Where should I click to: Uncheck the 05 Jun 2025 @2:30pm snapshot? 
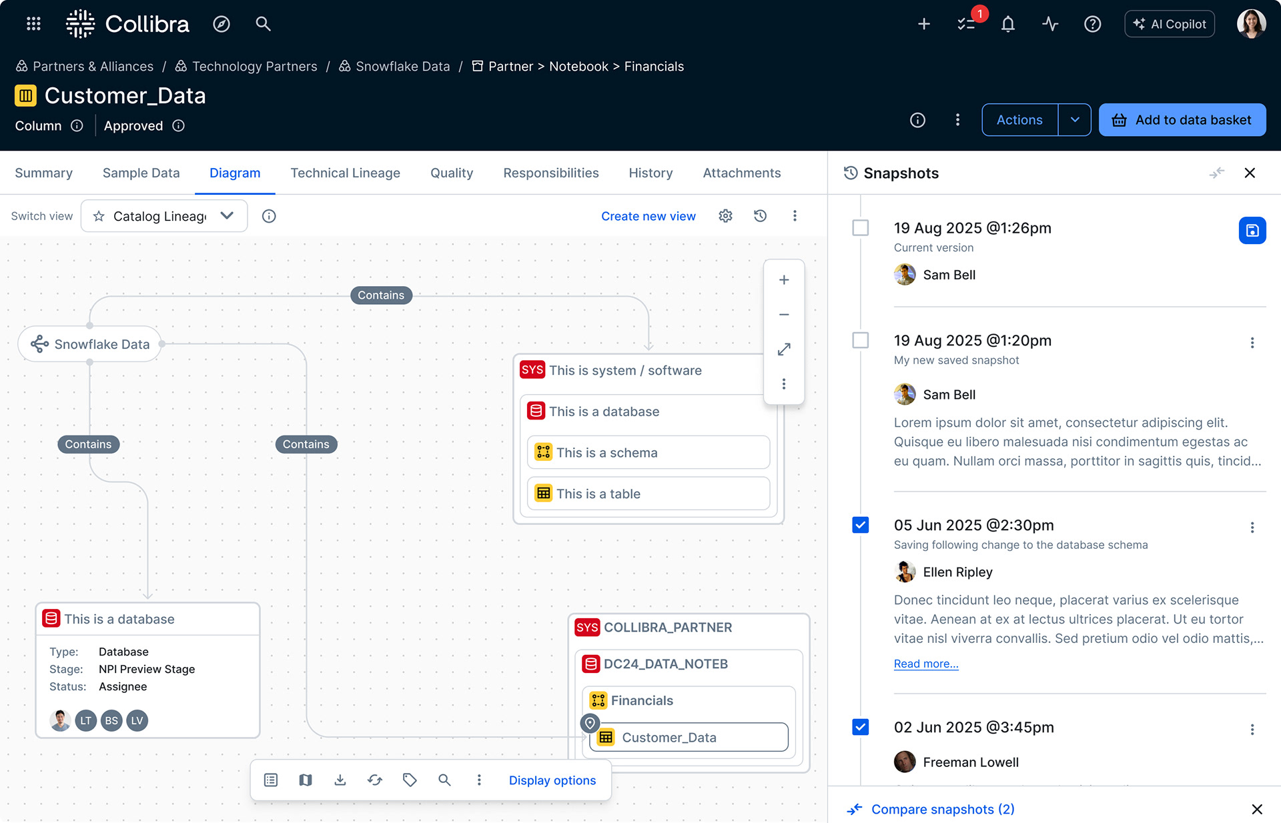click(861, 525)
